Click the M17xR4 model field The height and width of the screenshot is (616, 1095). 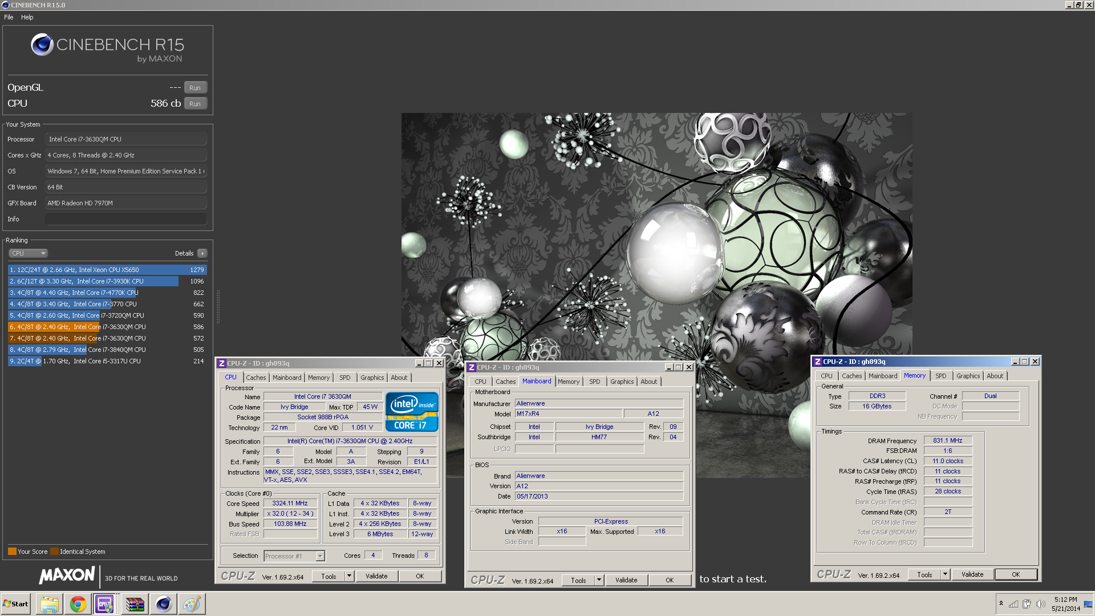(568, 414)
